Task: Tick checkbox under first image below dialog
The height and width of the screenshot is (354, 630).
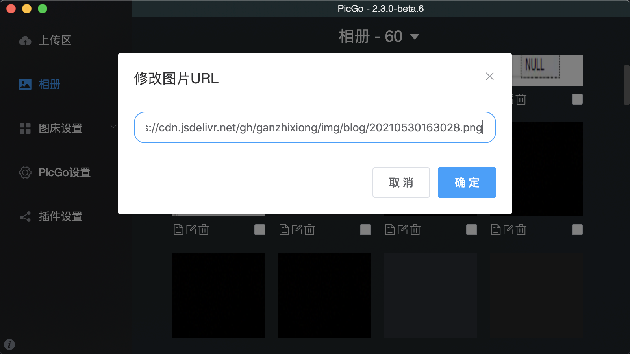Action: tap(260, 230)
